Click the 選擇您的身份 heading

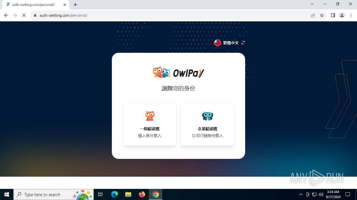(178, 88)
